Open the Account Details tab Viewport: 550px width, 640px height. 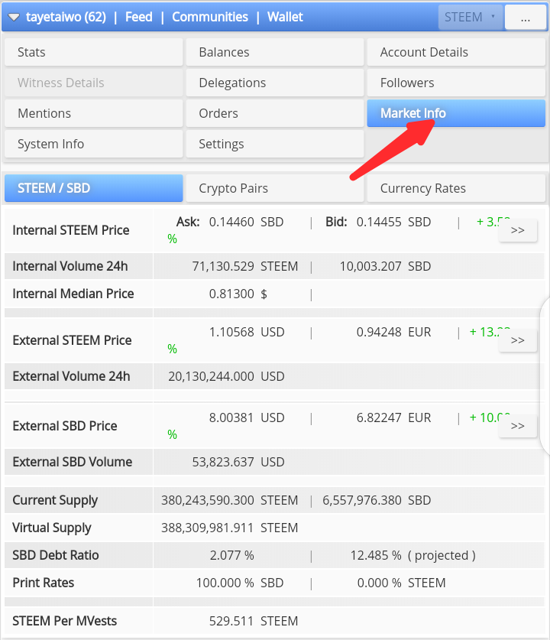click(x=456, y=52)
